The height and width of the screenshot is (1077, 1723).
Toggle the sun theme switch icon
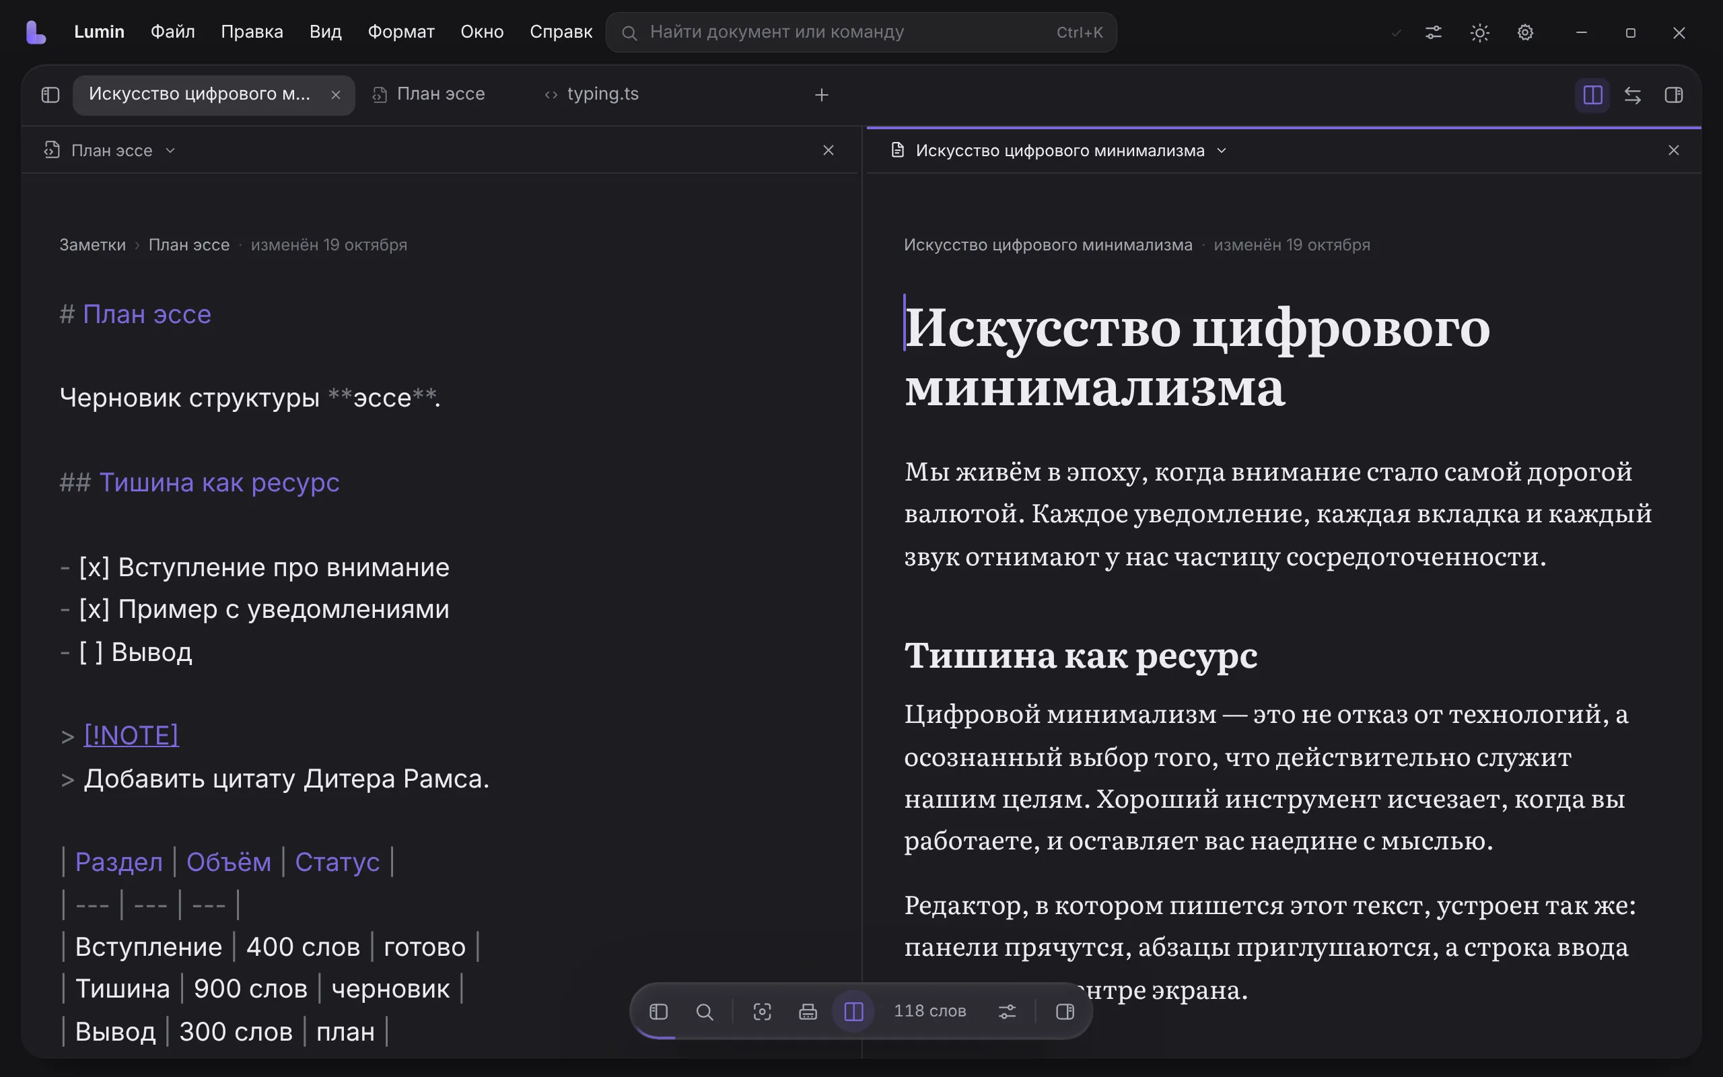(x=1479, y=32)
